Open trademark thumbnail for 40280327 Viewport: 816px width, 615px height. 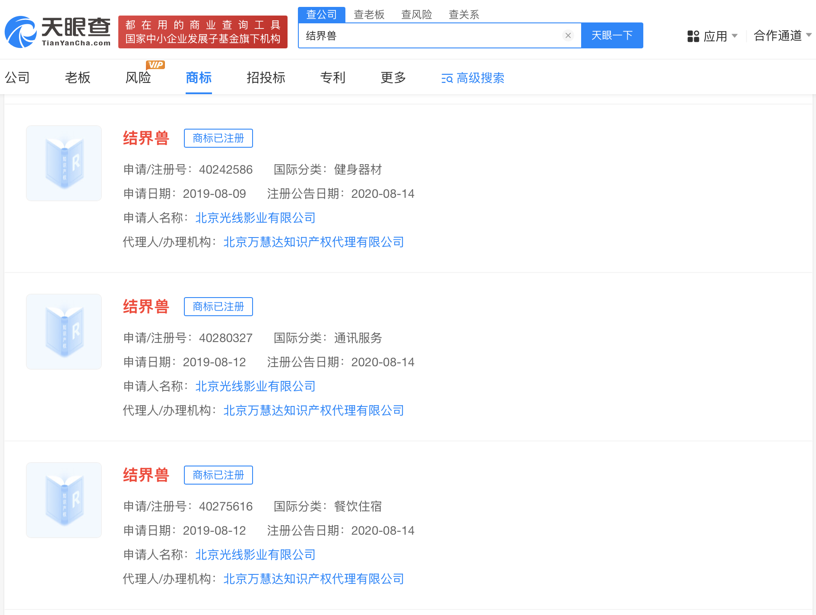click(x=64, y=332)
